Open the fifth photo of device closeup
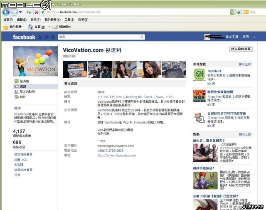266x210 pixels. 174,69
